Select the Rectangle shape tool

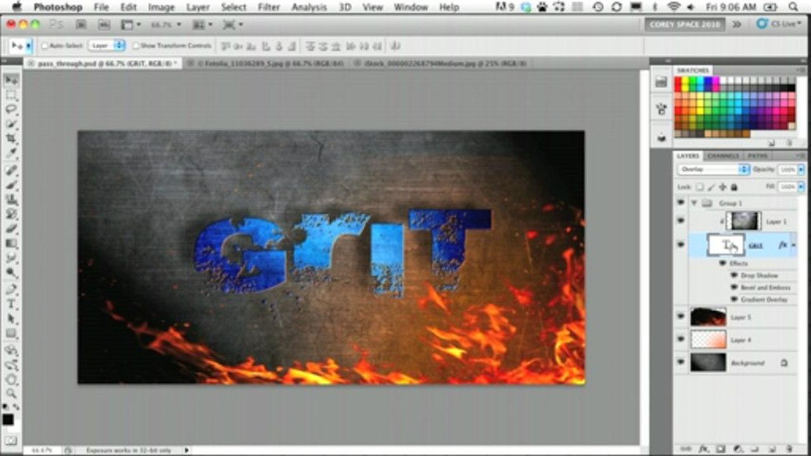pyautogui.click(x=11, y=333)
